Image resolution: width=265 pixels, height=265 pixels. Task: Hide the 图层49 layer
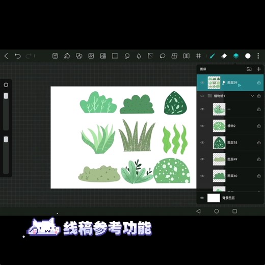pos(202,159)
